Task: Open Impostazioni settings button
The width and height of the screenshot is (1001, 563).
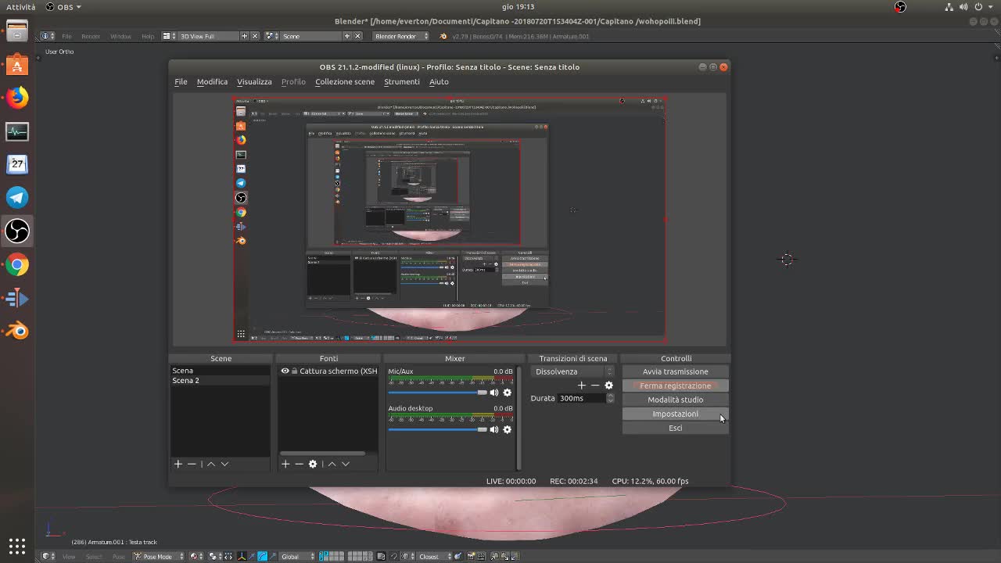Action: click(676, 414)
